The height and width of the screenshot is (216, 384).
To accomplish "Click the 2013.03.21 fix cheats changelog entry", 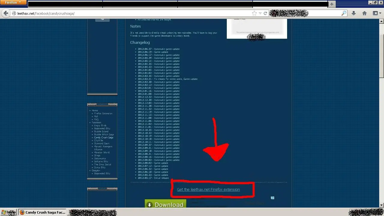I will click(x=168, y=79).
